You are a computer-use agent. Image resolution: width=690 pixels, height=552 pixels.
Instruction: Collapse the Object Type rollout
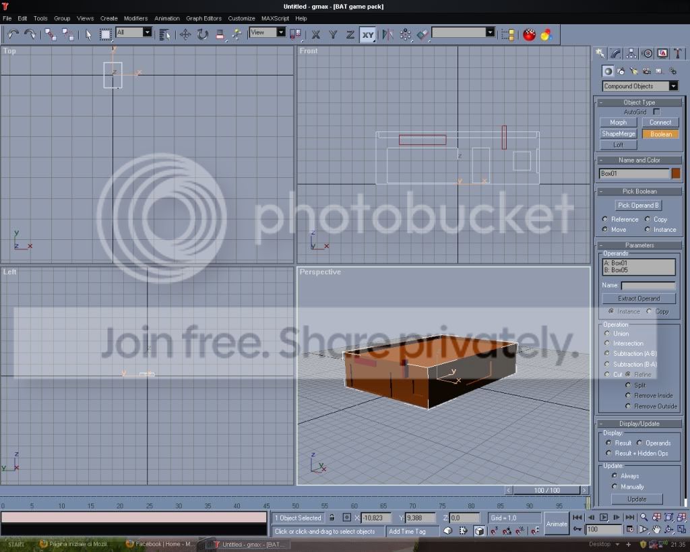[x=639, y=102]
